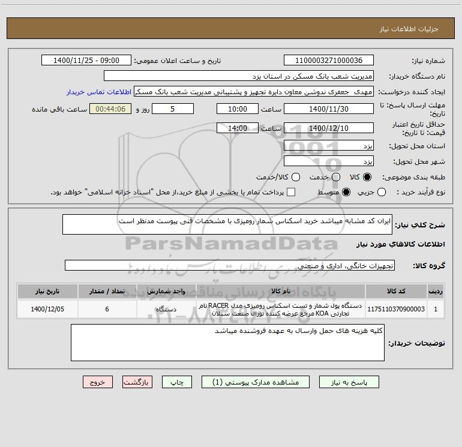
Task: Click the remaining days field showing 5
Action: (173, 109)
